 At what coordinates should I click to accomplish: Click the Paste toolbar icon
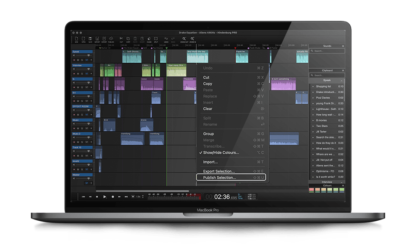click(x=135, y=39)
